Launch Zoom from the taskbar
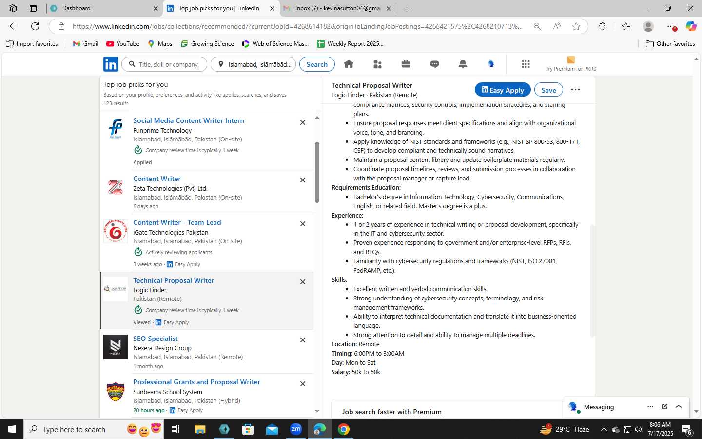 296,429
